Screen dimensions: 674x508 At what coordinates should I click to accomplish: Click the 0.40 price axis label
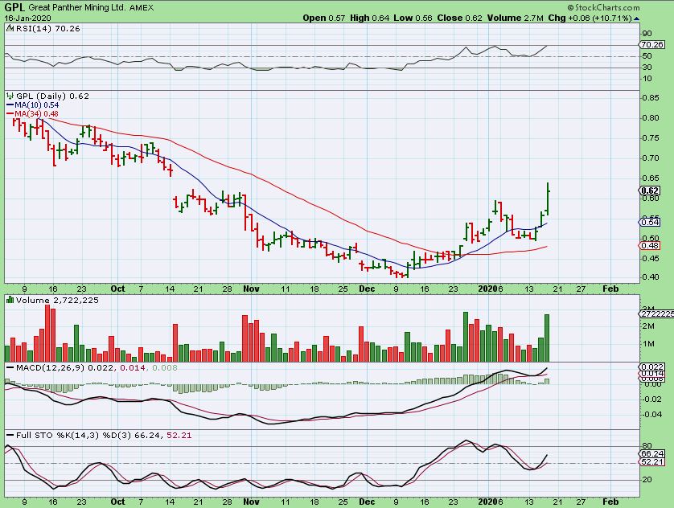pyautogui.click(x=651, y=277)
